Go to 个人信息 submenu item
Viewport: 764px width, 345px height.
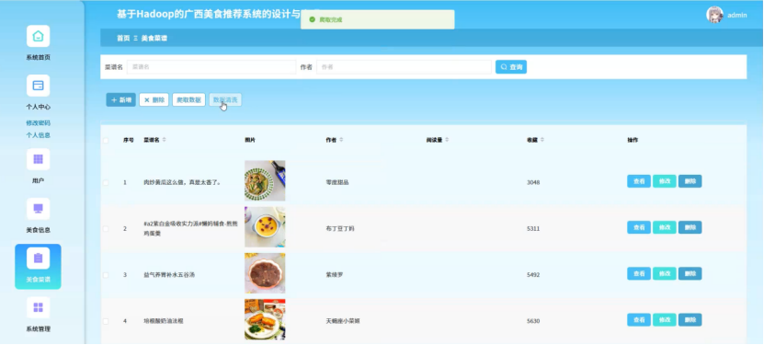click(38, 135)
